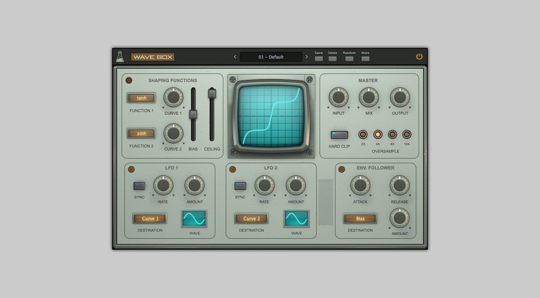Click the Shaping Functions panel icon
The height and width of the screenshot is (298, 540).
coord(129,80)
